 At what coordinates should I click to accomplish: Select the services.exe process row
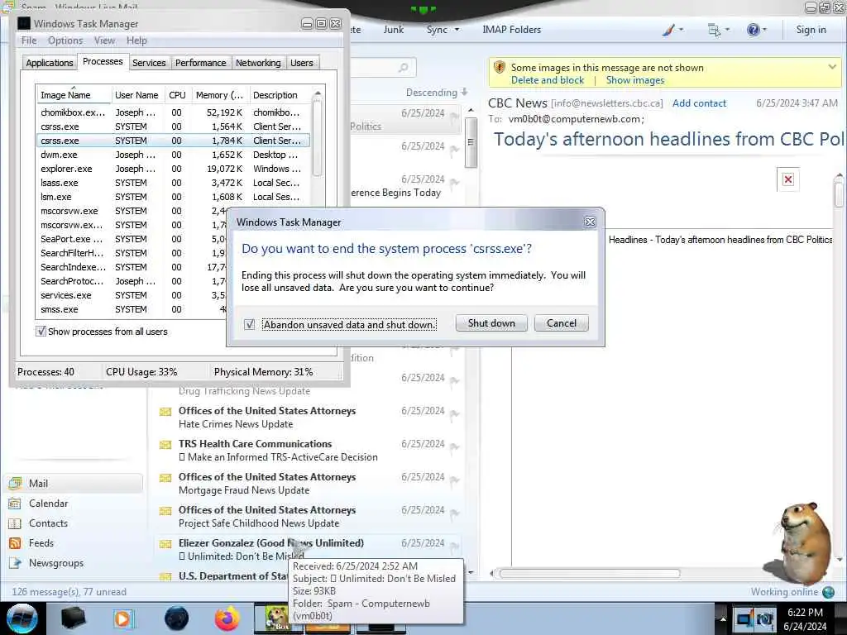click(x=131, y=295)
